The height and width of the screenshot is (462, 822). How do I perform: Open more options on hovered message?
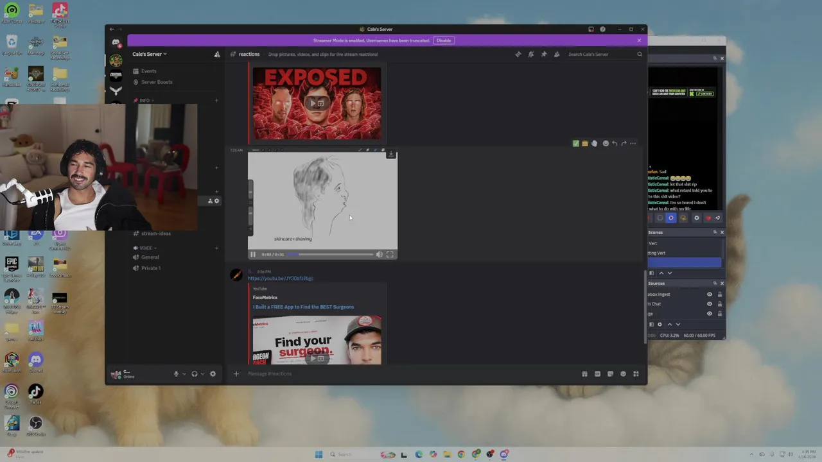point(633,143)
